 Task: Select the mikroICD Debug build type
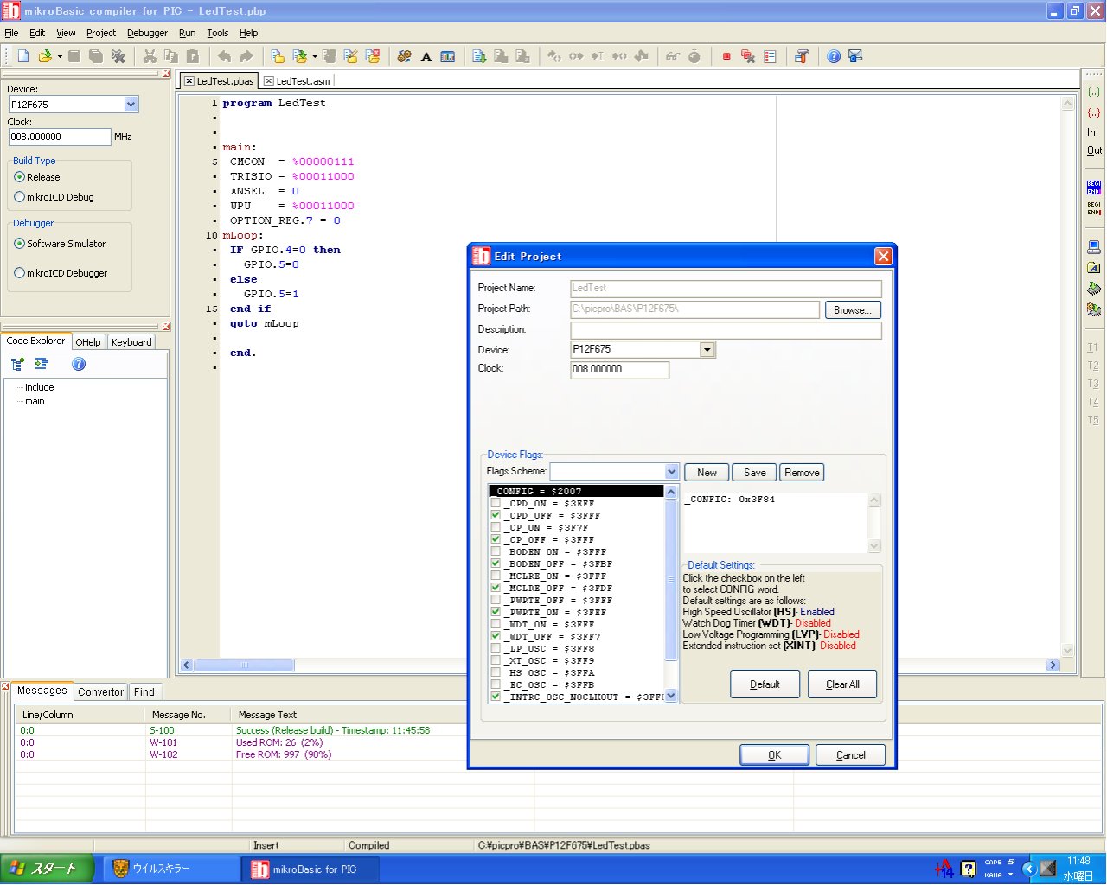(20, 197)
